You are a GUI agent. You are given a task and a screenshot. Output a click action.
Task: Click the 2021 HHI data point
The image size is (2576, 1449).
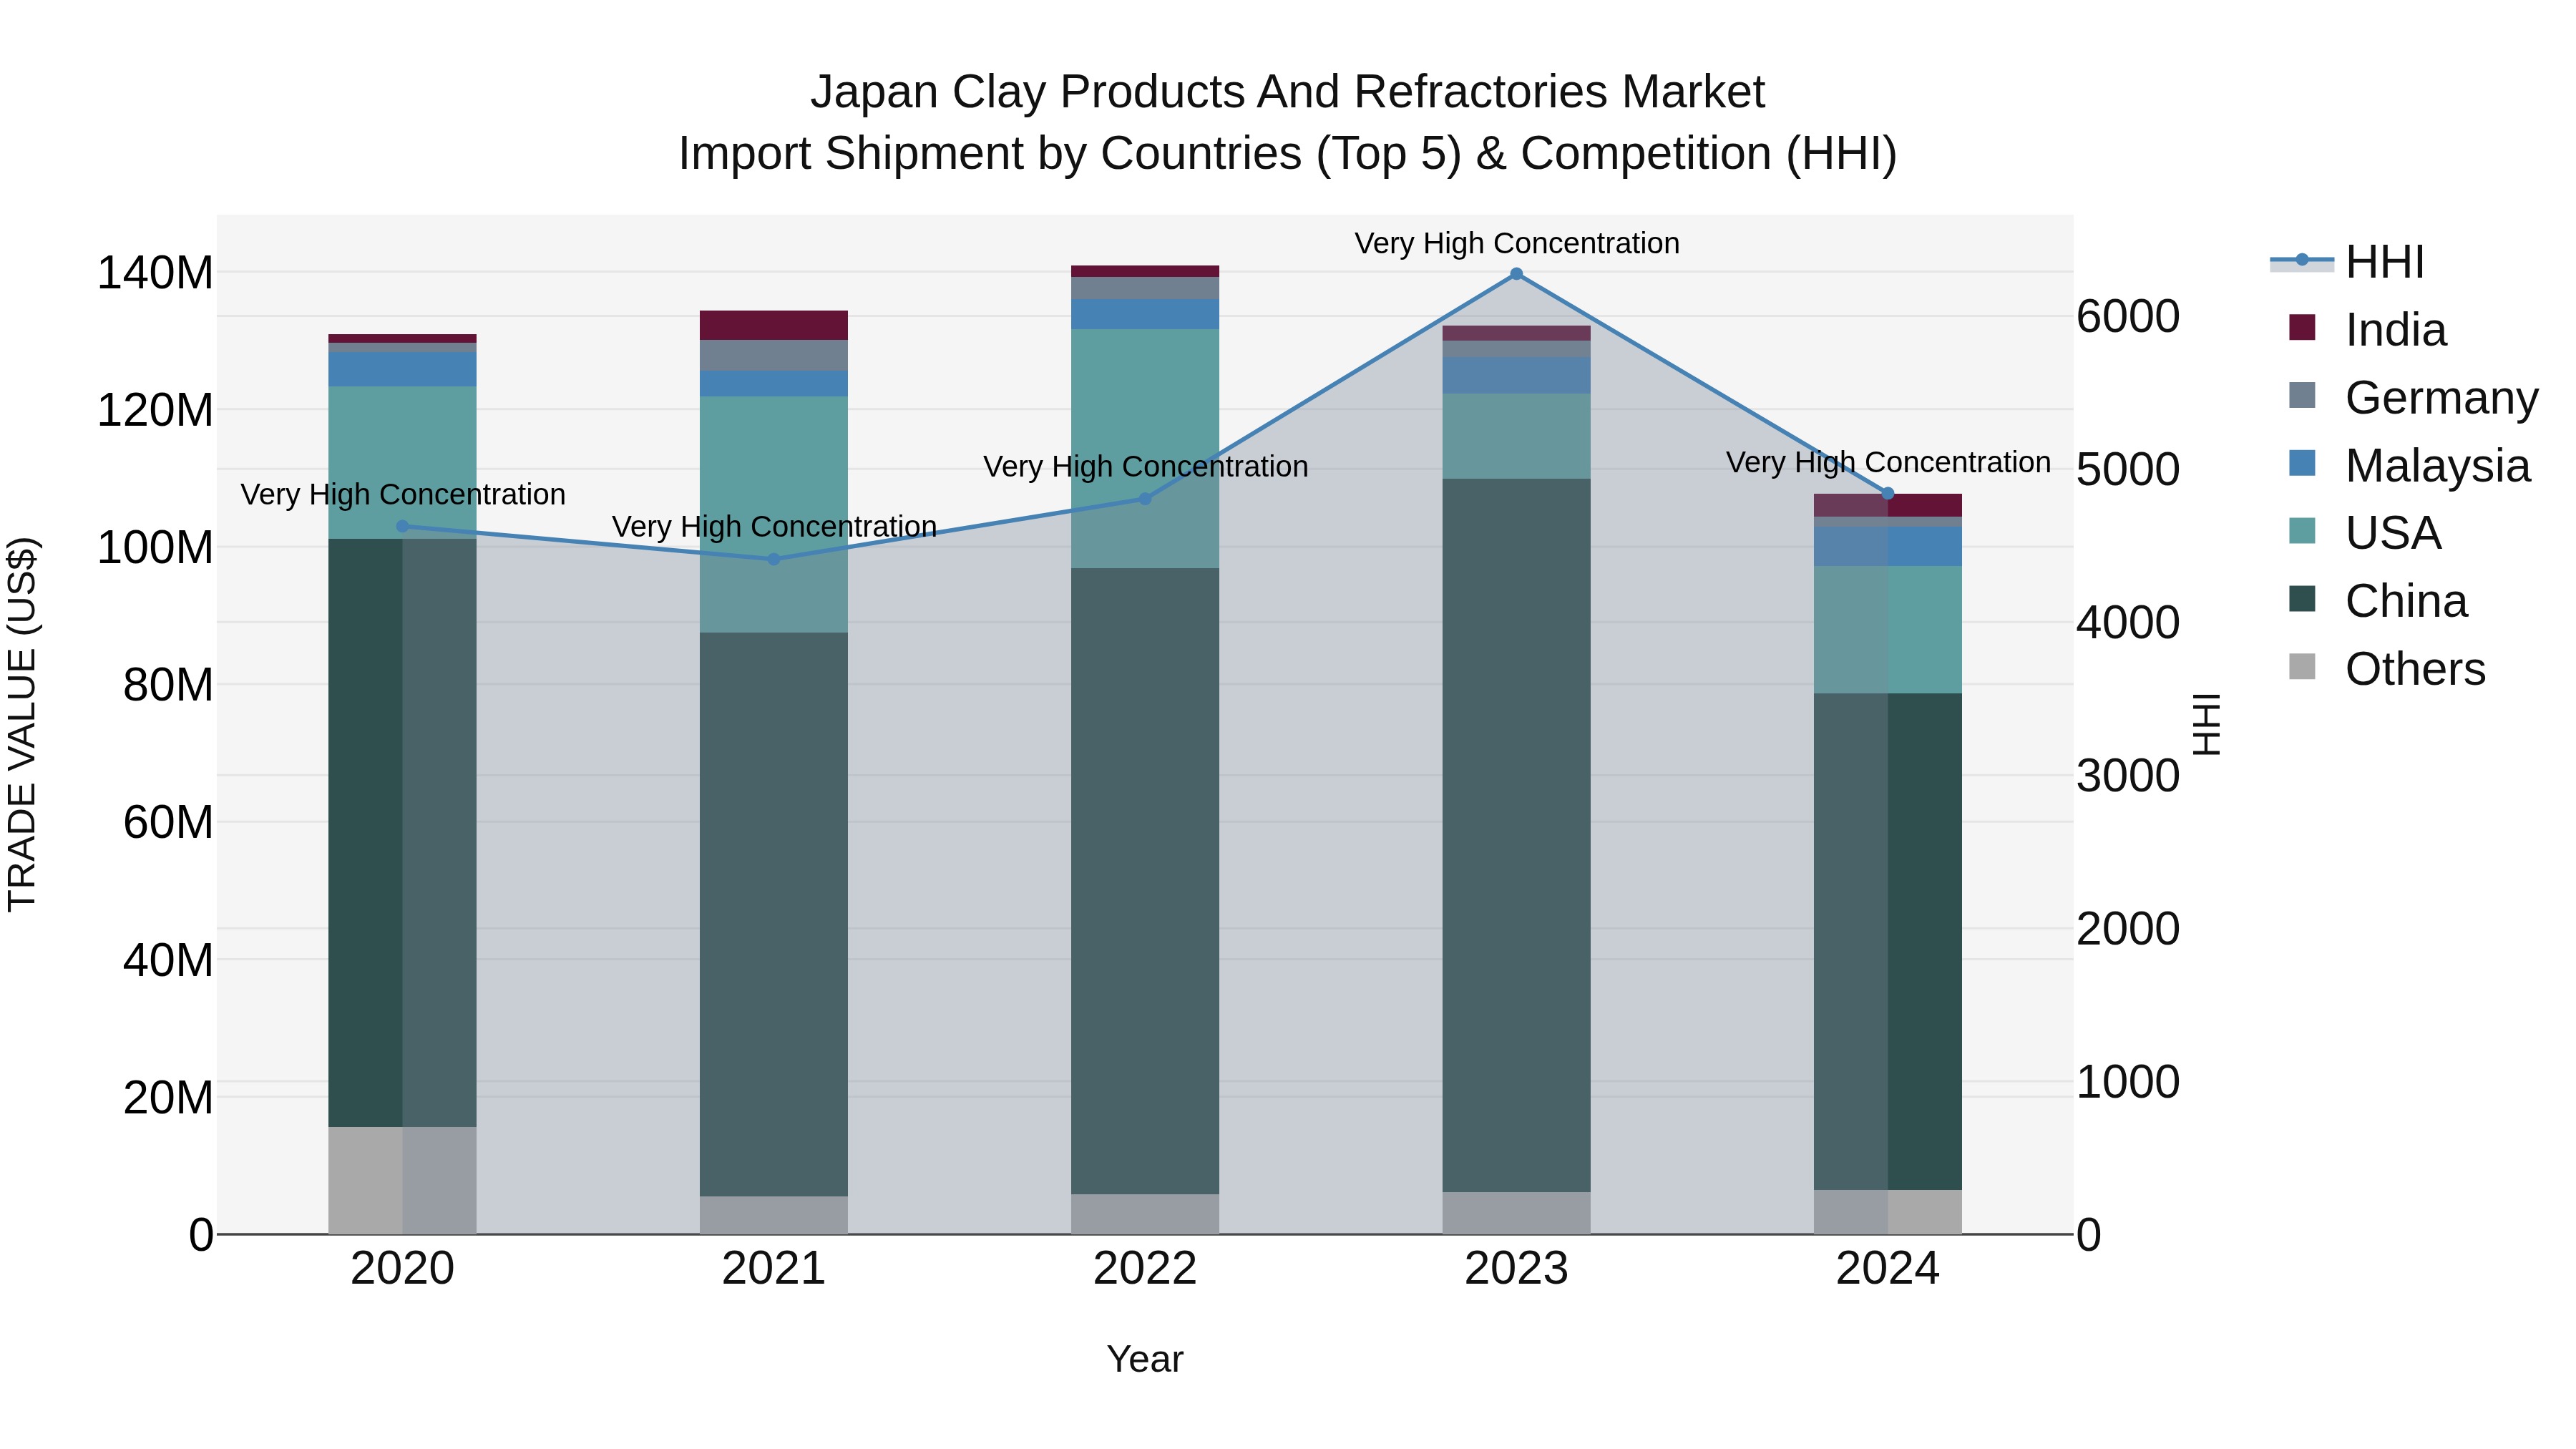tap(774, 559)
